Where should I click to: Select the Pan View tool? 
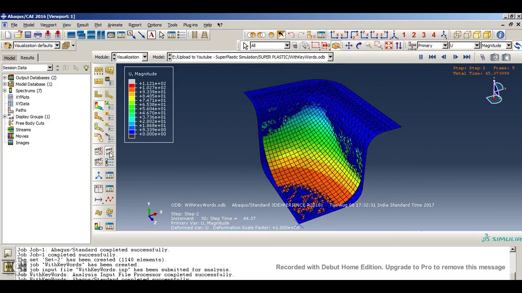pos(349,46)
